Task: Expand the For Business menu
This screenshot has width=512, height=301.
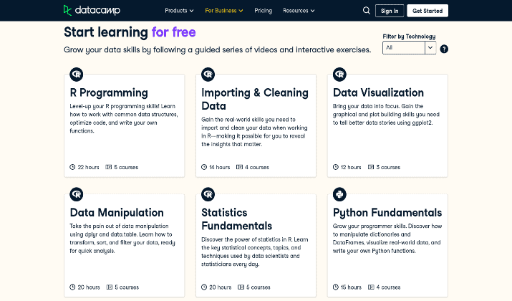Action: [x=224, y=11]
